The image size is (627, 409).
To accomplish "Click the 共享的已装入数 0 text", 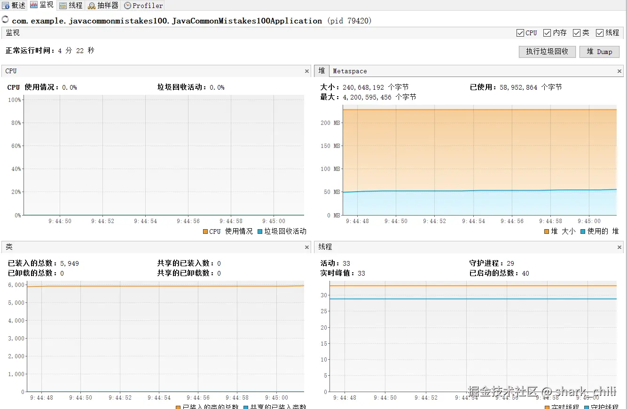I will tap(189, 263).
